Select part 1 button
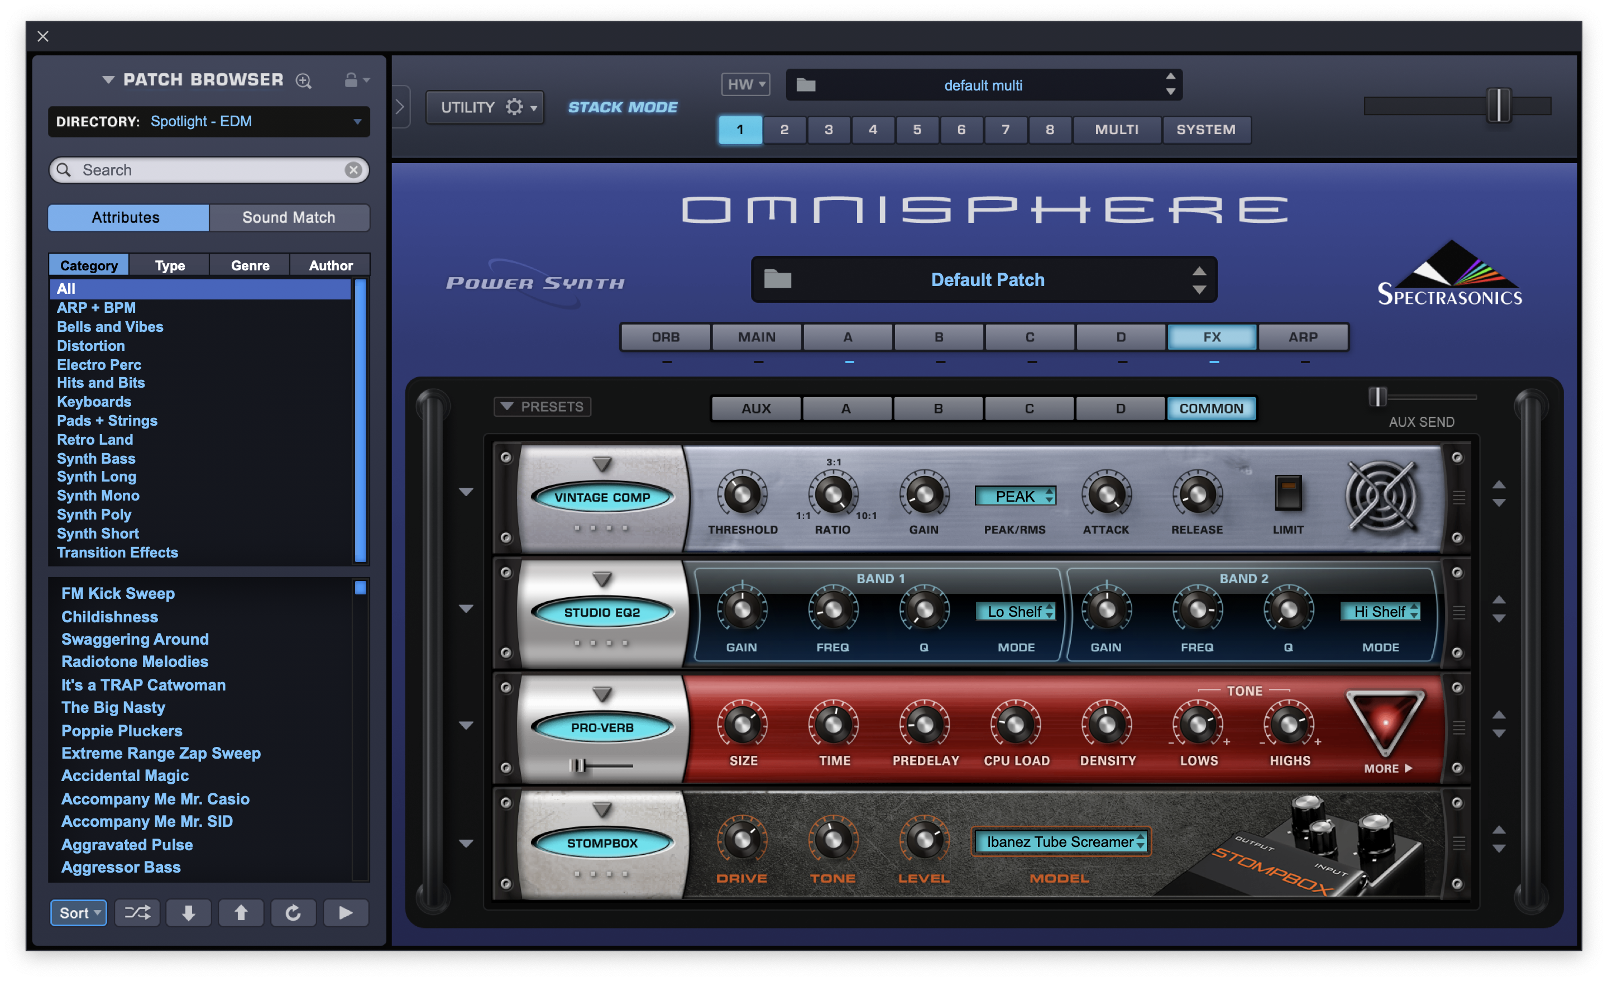1608x981 pixels. click(x=740, y=129)
